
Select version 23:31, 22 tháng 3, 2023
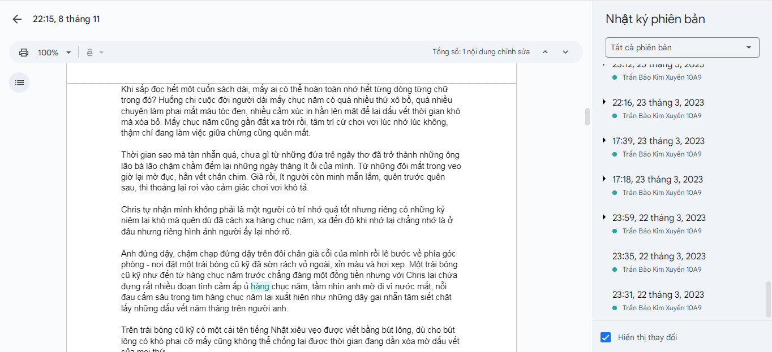point(658,295)
